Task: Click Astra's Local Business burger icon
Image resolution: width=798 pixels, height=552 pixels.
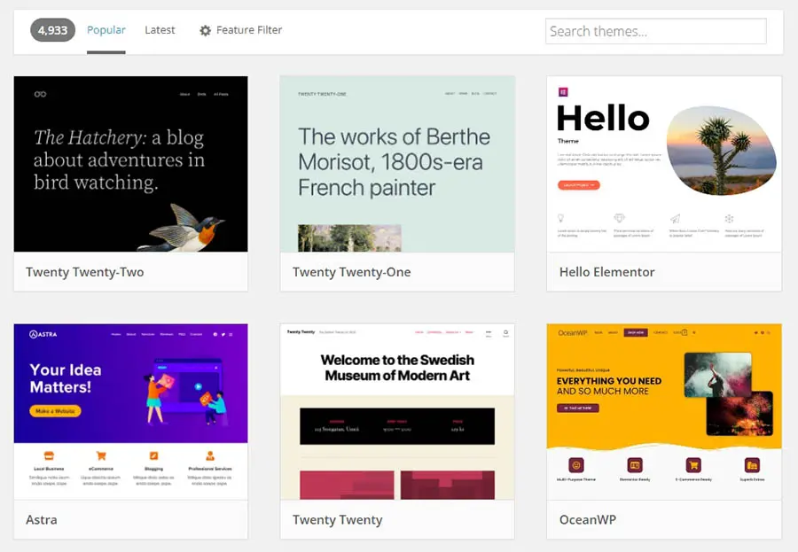Action: tap(48, 455)
